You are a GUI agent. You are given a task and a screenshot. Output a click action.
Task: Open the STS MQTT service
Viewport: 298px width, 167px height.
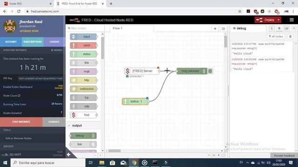coord(15,154)
